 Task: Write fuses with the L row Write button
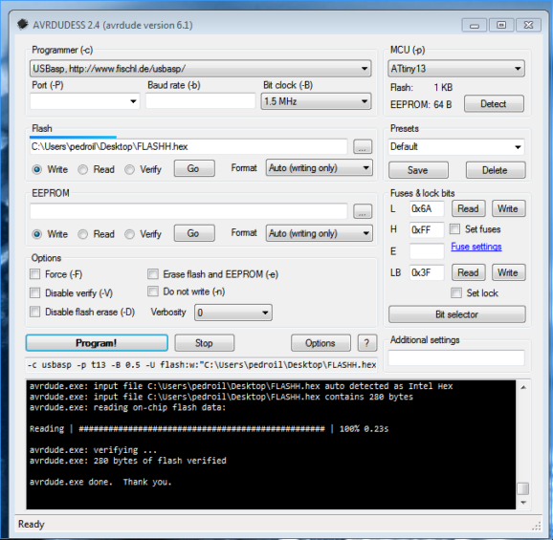(509, 208)
